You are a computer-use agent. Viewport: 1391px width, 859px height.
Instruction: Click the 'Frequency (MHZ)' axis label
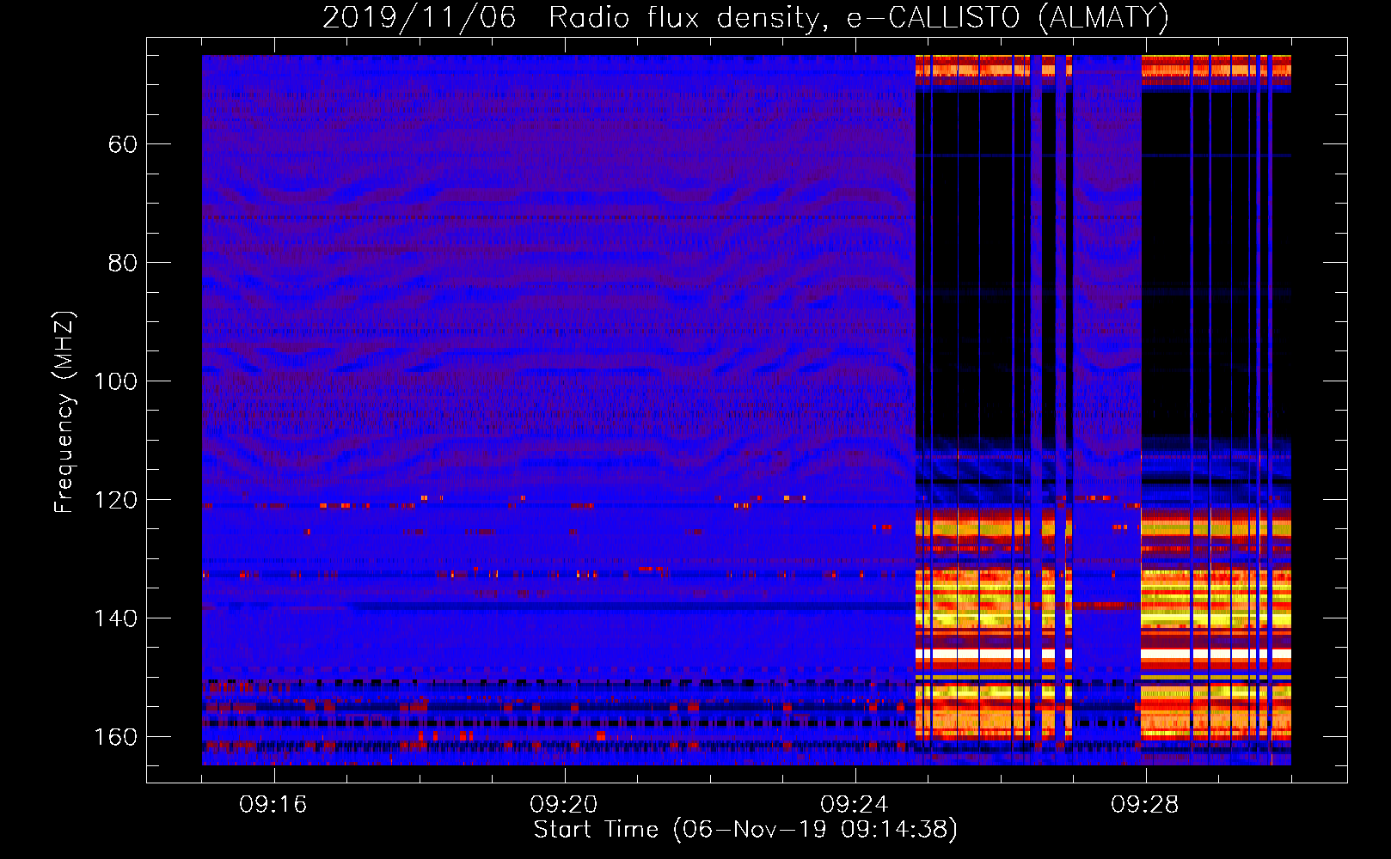[x=64, y=412]
